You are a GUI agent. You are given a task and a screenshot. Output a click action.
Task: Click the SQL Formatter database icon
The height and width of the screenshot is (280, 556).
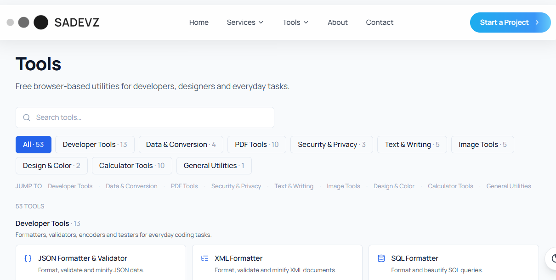click(381, 258)
